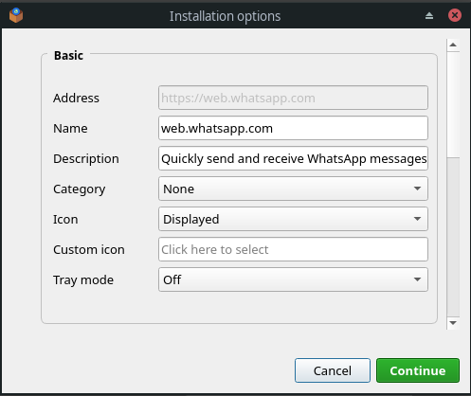Image resolution: width=471 pixels, height=396 pixels.
Task: Click the Basic group heading
Action: tap(68, 56)
